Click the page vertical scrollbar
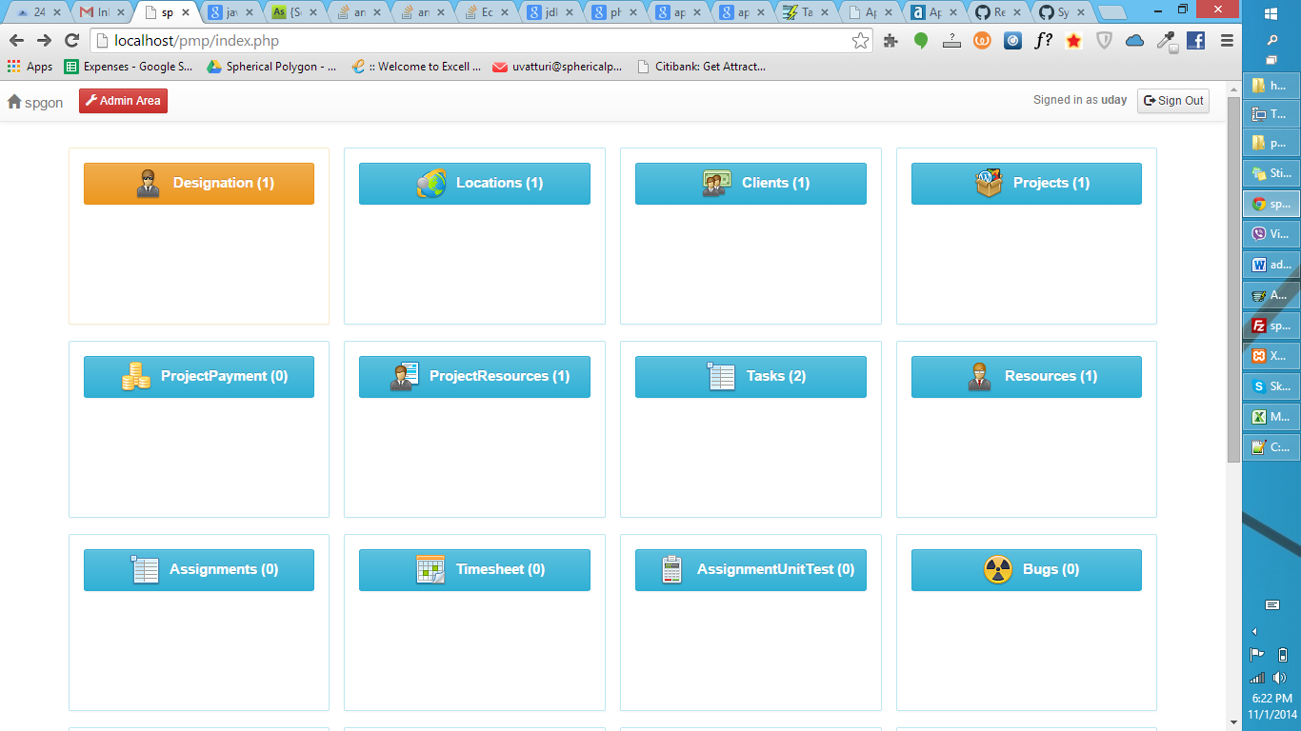 click(x=1233, y=279)
